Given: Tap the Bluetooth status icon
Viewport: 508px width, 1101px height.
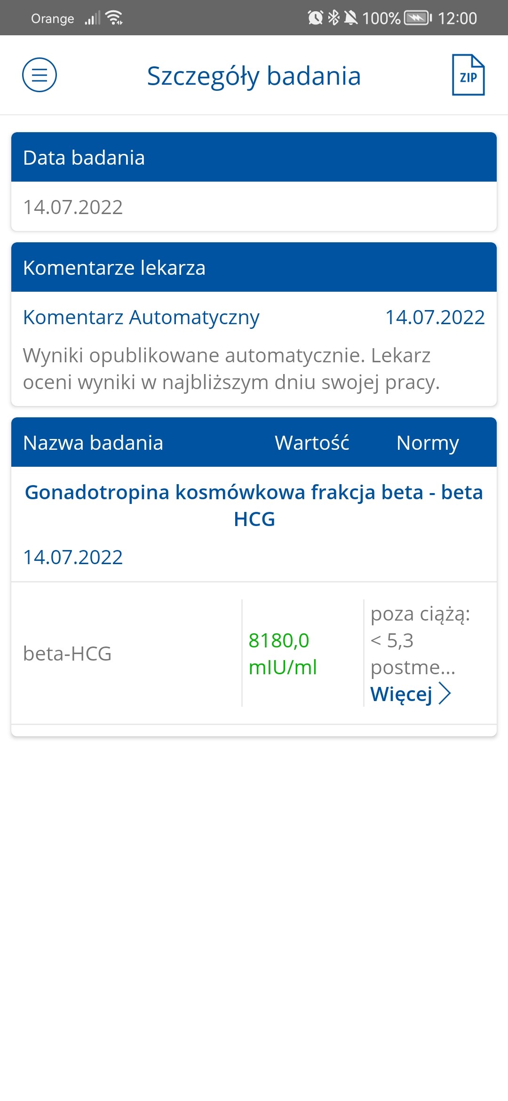Looking at the screenshot, I should pyautogui.click(x=333, y=18).
